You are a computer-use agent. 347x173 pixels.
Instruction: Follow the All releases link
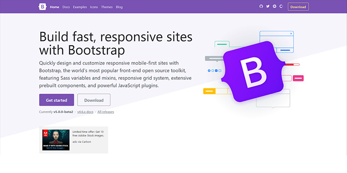point(106,112)
